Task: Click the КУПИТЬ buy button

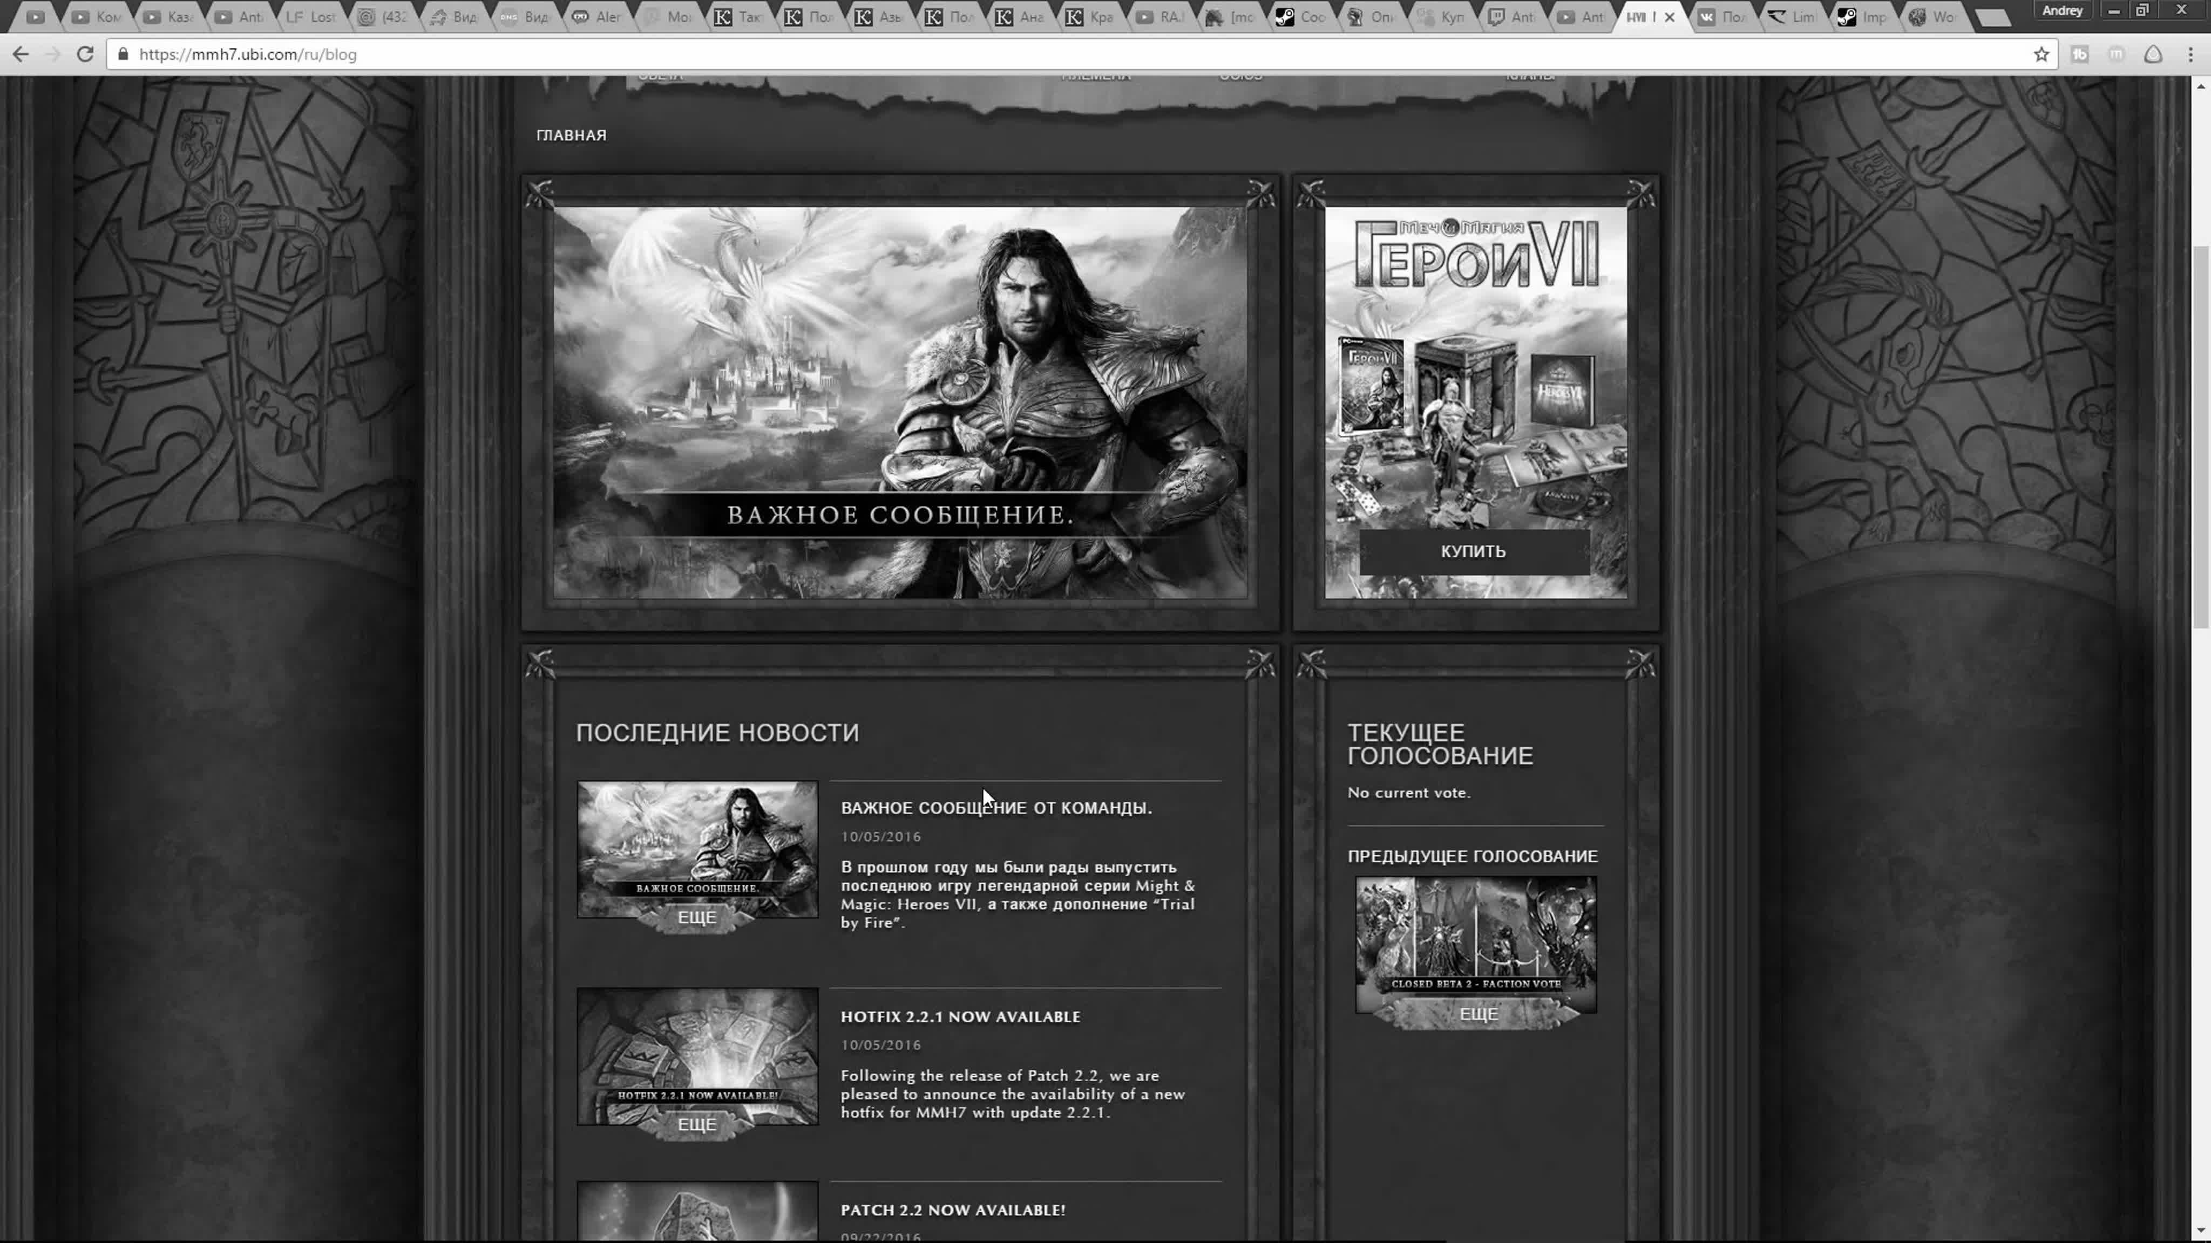Action: (1473, 551)
